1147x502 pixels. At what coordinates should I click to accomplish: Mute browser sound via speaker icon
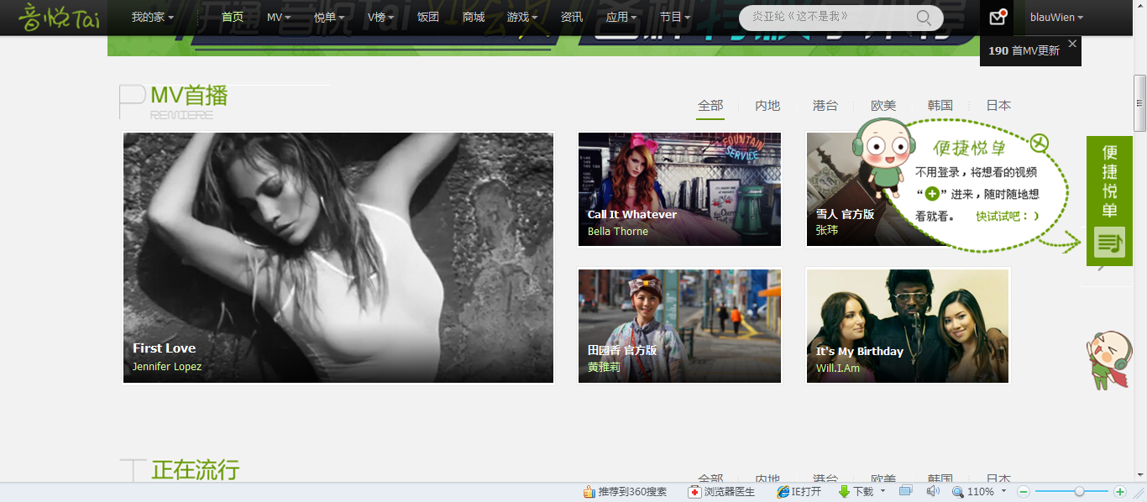[x=932, y=491]
